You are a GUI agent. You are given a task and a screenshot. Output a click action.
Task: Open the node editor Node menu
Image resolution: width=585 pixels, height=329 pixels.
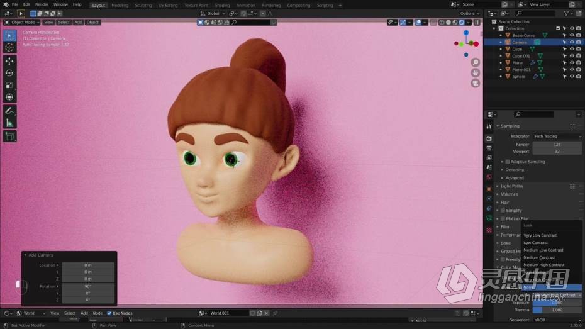(x=97, y=313)
